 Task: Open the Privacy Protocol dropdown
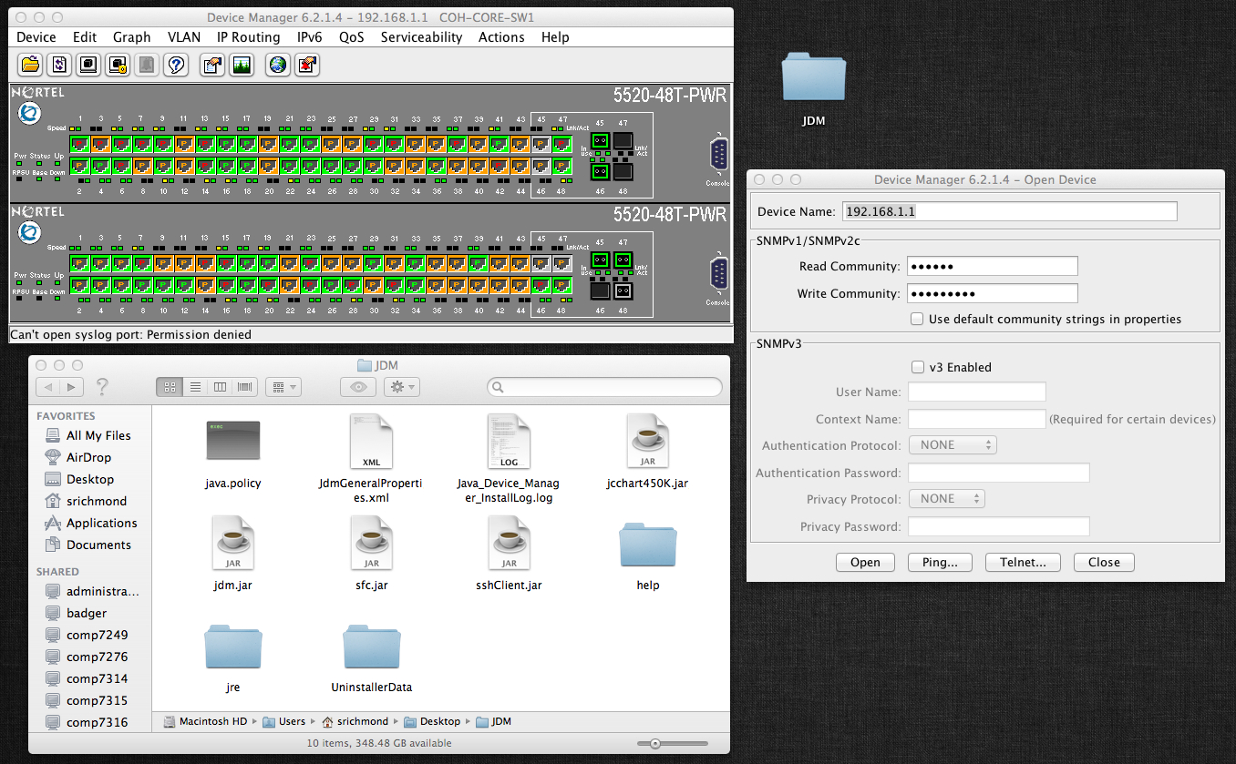947,499
